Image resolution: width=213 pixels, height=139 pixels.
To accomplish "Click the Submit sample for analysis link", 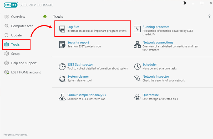I will [x=87, y=95].
